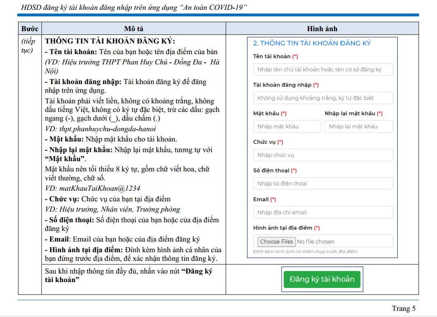Click the "Hình ảnh" table column header
The height and width of the screenshot is (317, 437).
coord(322,29)
